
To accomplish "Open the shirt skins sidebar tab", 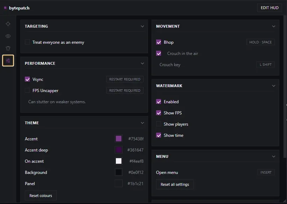I will pyautogui.click(x=8, y=48).
